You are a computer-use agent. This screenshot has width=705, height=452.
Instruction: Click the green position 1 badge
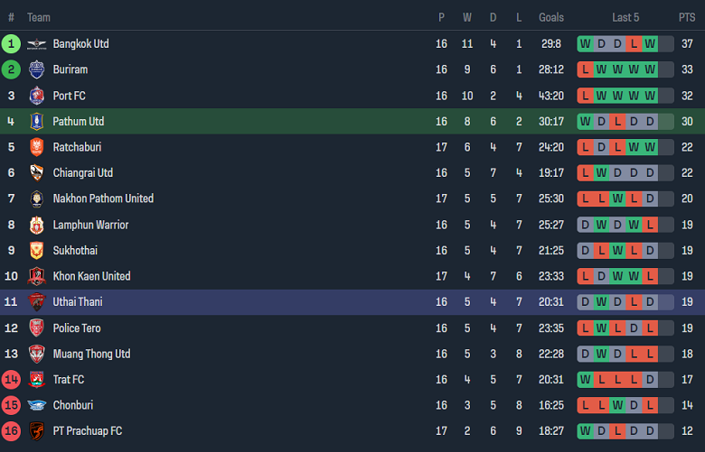pyautogui.click(x=11, y=43)
